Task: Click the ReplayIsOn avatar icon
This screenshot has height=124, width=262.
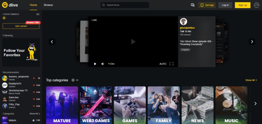Action: click(x=5, y=85)
